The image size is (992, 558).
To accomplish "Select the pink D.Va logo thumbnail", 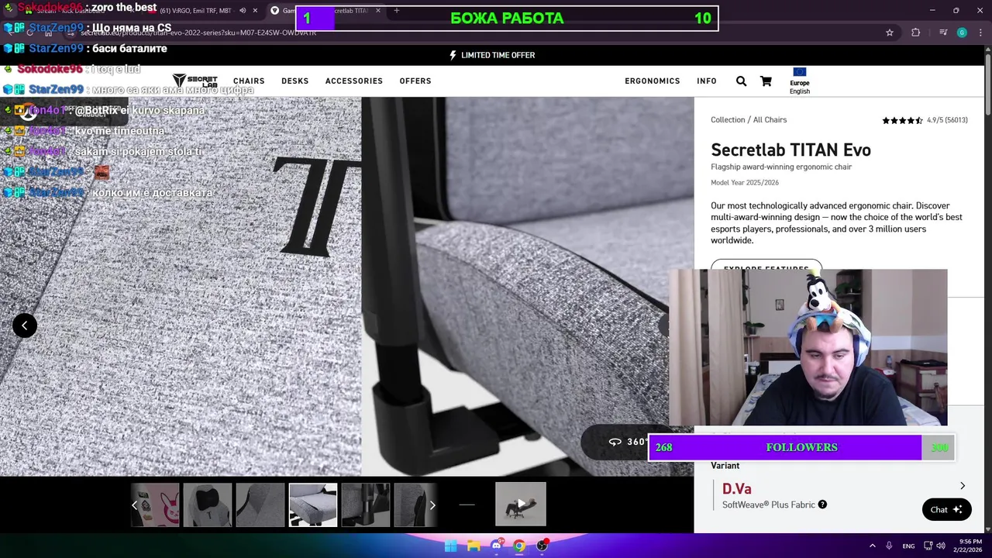I will [x=155, y=505].
